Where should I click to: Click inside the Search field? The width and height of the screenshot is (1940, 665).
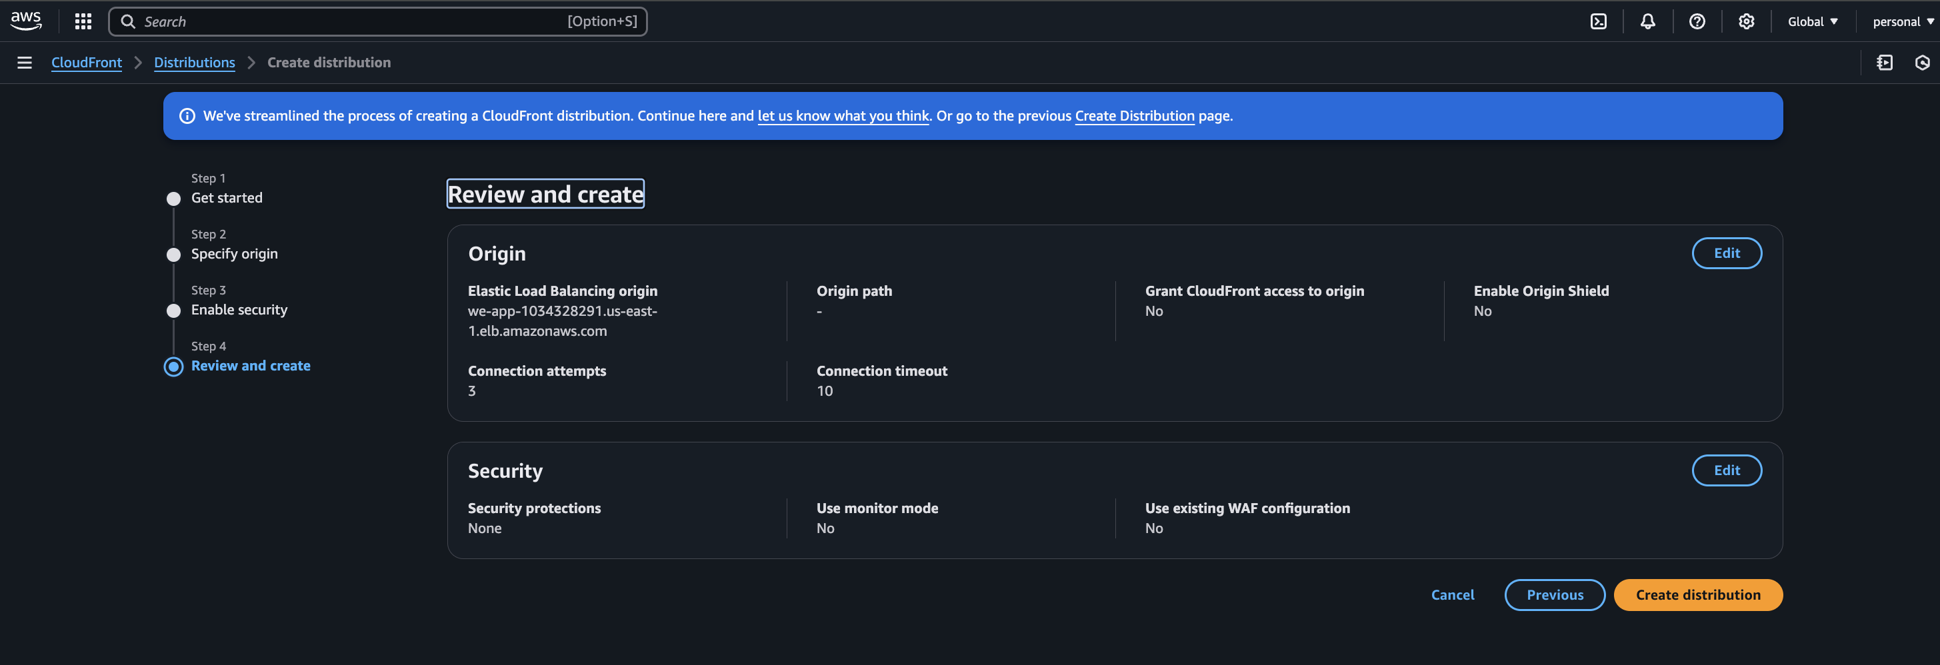(378, 21)
